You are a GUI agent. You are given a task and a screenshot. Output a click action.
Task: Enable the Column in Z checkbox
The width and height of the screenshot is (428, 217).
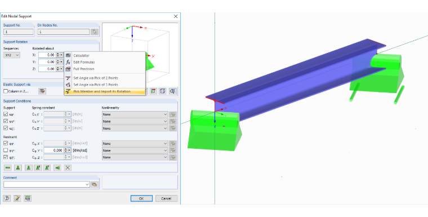click(6, 91)
